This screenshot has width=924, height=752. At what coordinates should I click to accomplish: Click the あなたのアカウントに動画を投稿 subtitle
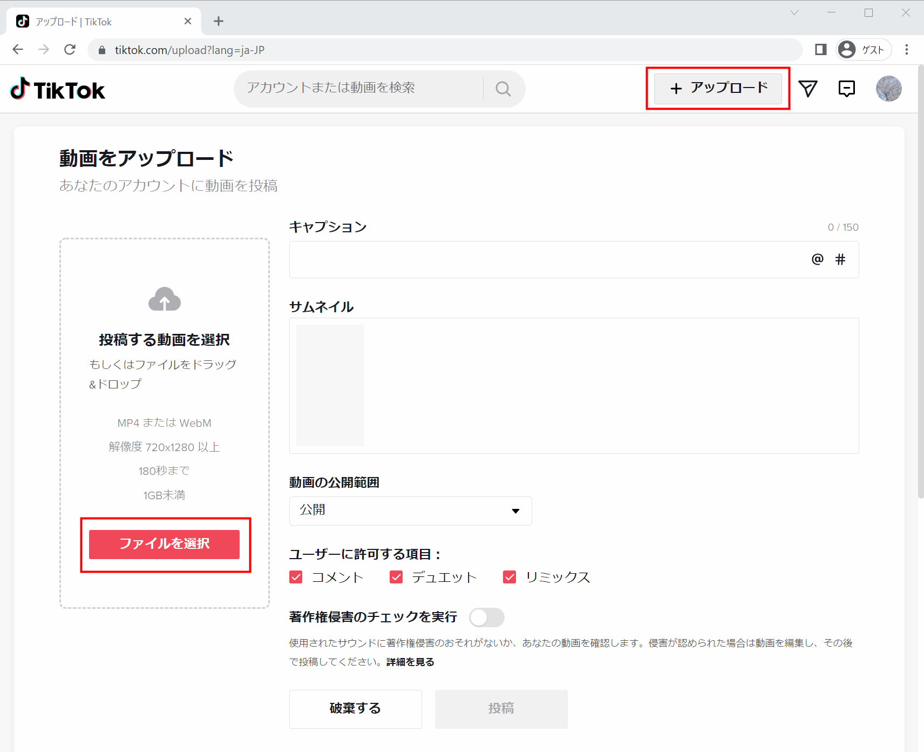point(168,186)
